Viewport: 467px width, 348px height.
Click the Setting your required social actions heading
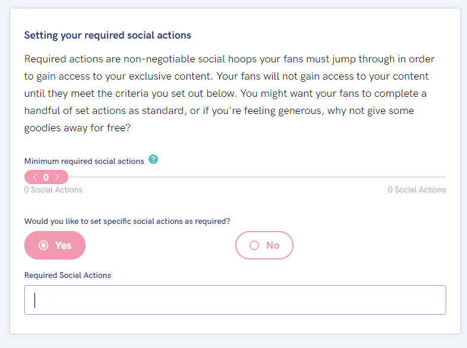pyautogui.click(x=108, y=35)
